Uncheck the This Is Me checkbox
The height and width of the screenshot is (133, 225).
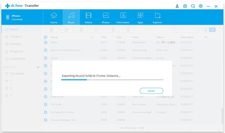(46, 104)
